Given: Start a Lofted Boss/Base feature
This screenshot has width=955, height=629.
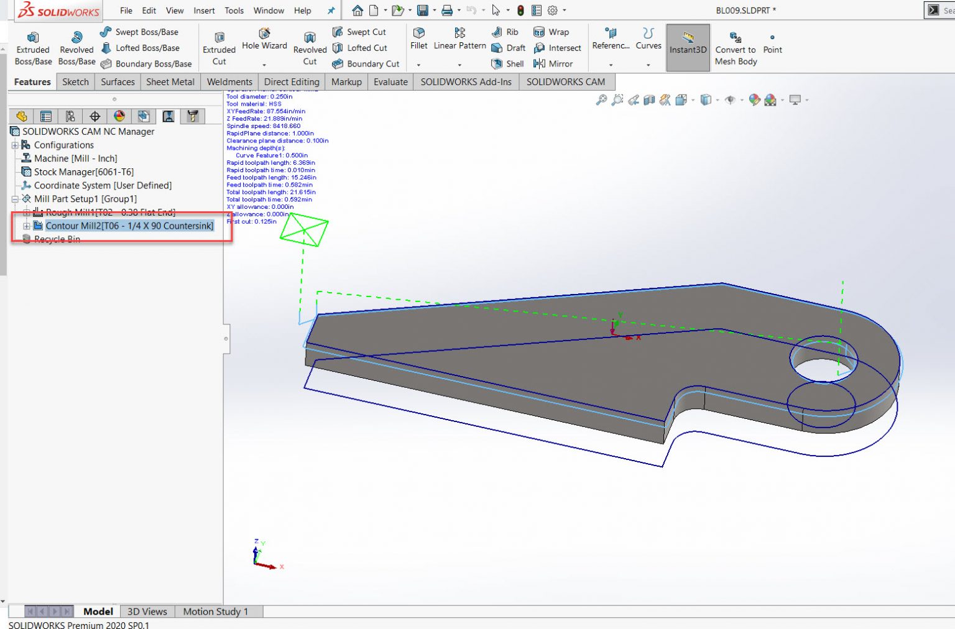Looking at the screenshot, I should pyautogui.click(x=140, y=48).
